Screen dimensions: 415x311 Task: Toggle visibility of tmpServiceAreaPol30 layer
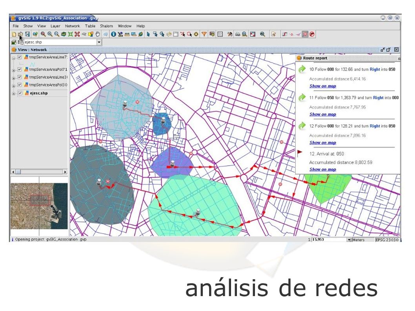(19, 85)
